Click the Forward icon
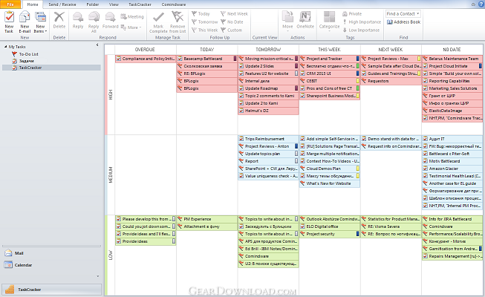Screen dimensions: 485x297 tap(110, 17)
